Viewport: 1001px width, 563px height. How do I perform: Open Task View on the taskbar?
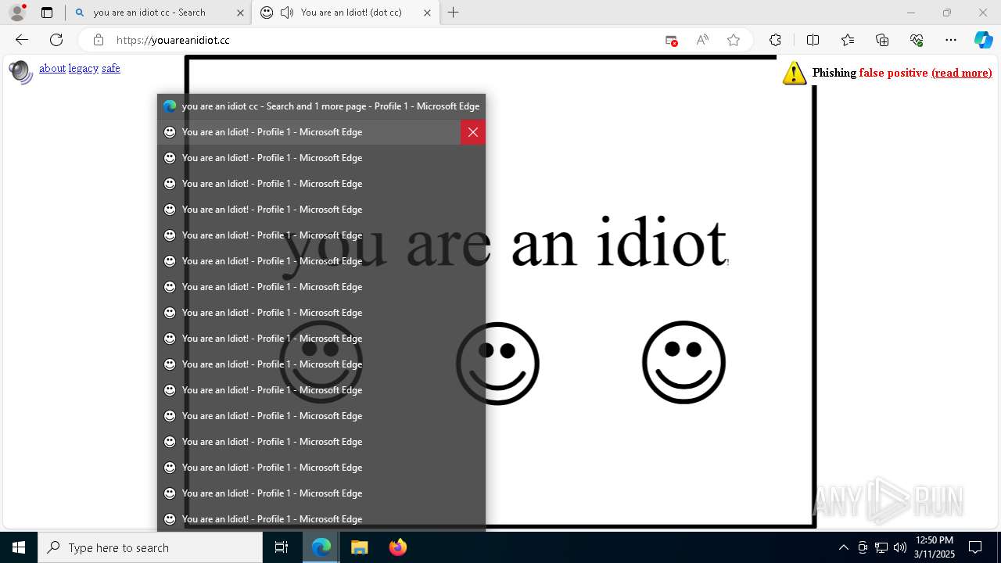pos(282,547)
